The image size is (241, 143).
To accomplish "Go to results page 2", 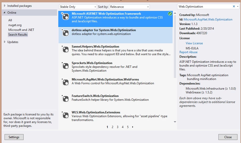I will pyautogui.click(x=113, y=127).
